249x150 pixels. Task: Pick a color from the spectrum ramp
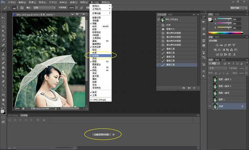(225, 33)
